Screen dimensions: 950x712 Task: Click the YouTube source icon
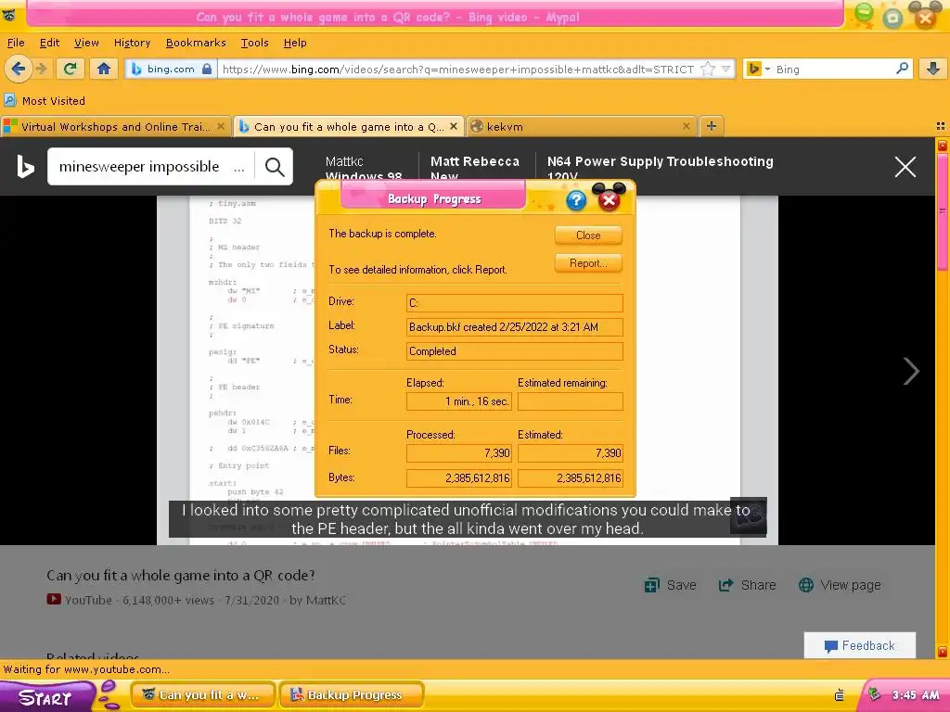(54, 600)
